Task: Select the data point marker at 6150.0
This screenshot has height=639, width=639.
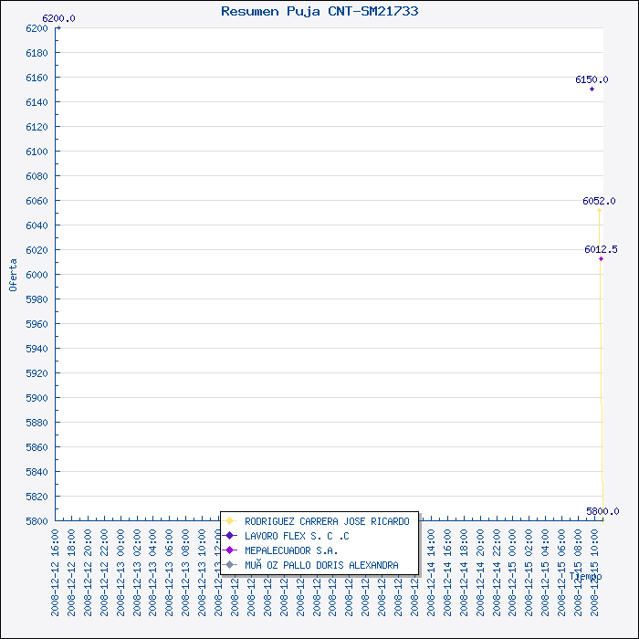Action: click(x=592, y=89)
